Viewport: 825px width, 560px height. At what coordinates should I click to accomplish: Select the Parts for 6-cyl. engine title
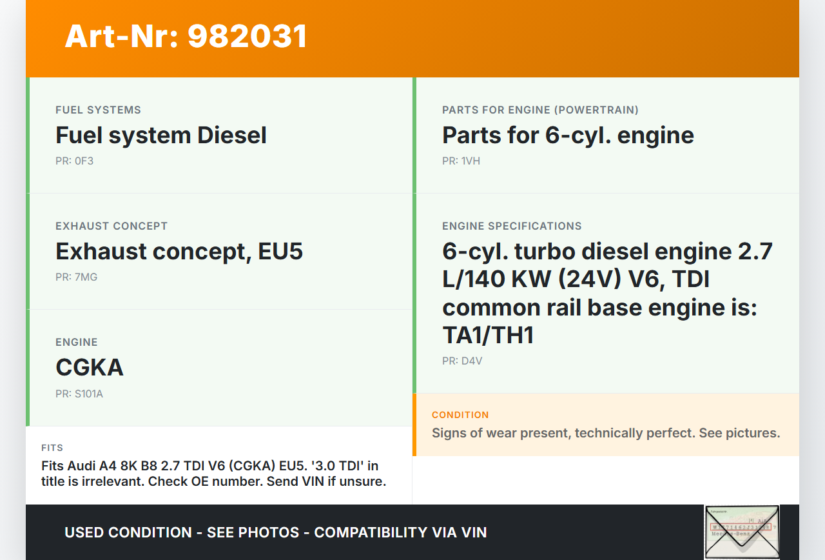pos(568,135)
